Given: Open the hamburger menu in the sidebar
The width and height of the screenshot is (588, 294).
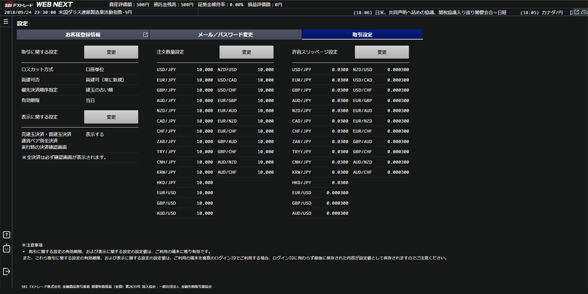Looking at the screenshot, I should coord(6,22).
